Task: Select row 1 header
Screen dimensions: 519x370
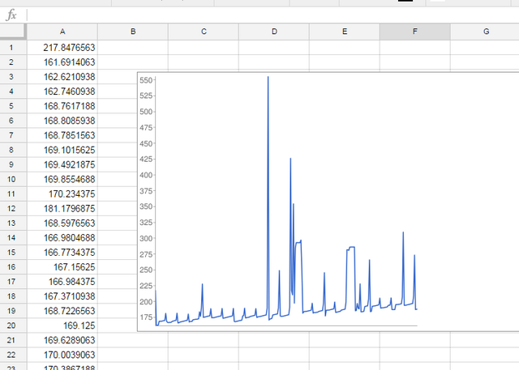Action: tap(12, 47)
